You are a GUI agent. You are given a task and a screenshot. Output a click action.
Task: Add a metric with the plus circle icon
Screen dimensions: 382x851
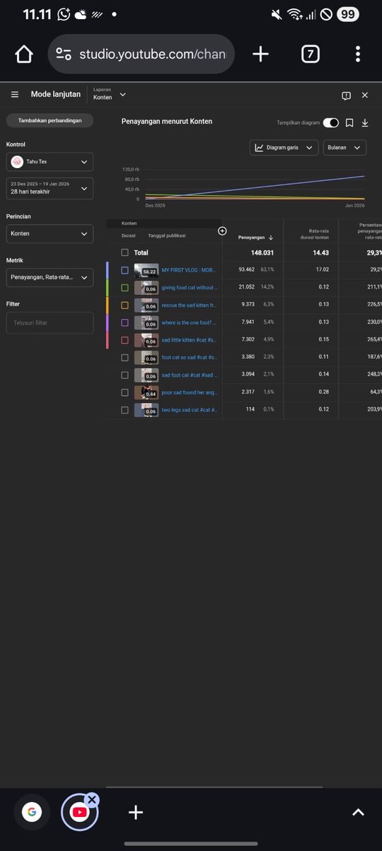point(222,230)
